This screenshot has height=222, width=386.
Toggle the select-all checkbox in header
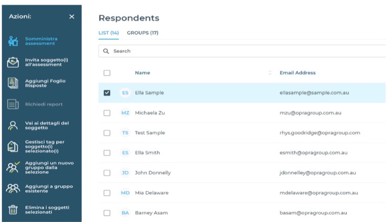pyautogui.click(x=107, y=73)
